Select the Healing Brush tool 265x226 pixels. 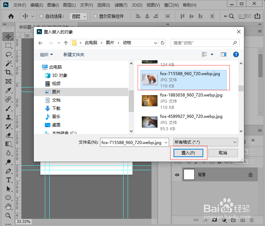(8, 99)
